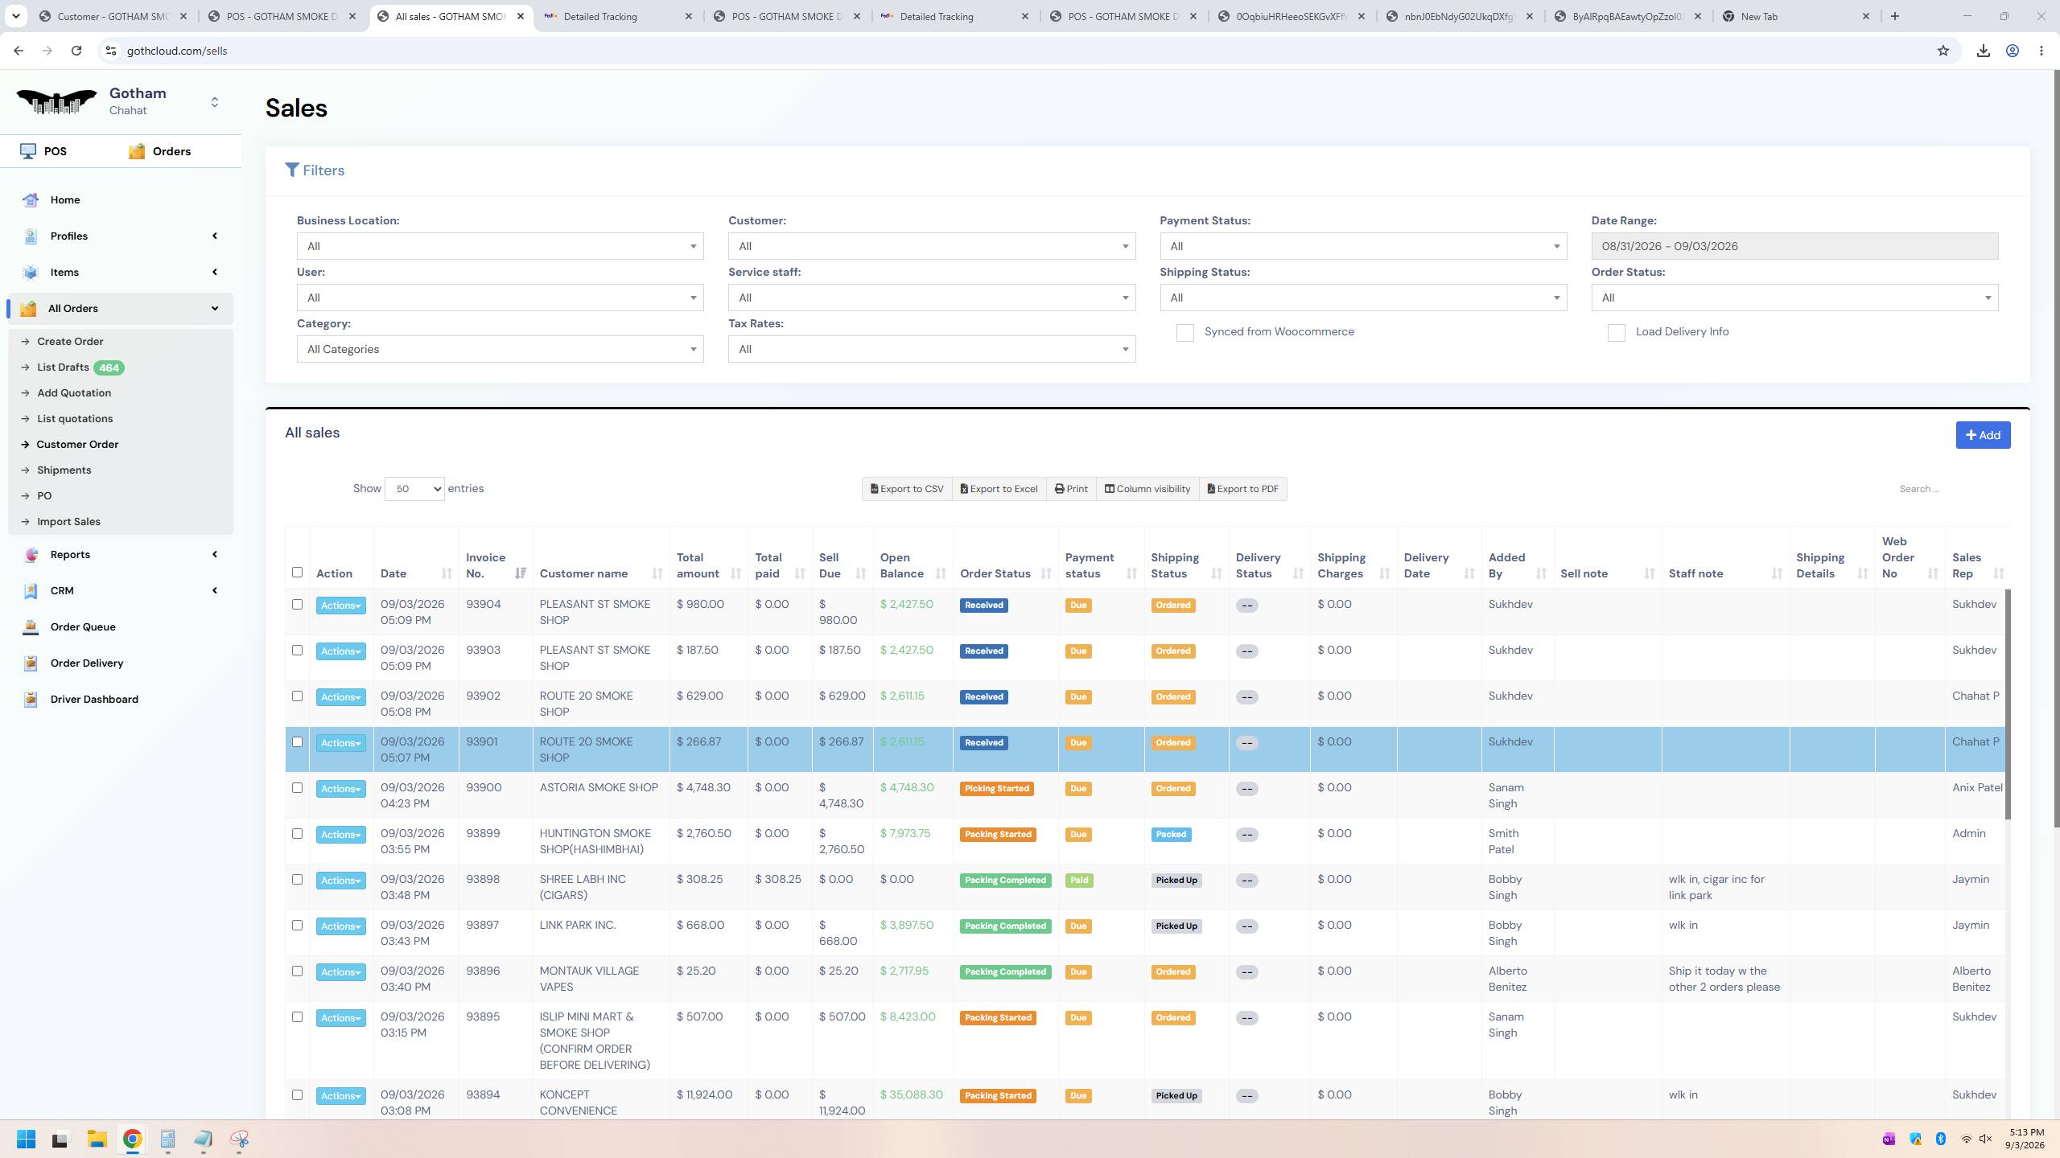Click Export to Excel button

coord(999,489)
